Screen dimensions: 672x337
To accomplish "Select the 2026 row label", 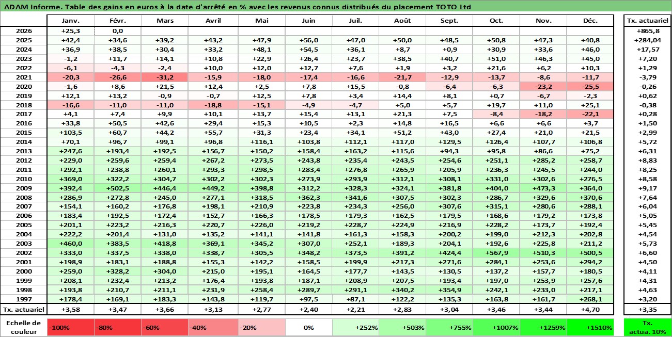I will pyautogui.click(x=24, y=31).
